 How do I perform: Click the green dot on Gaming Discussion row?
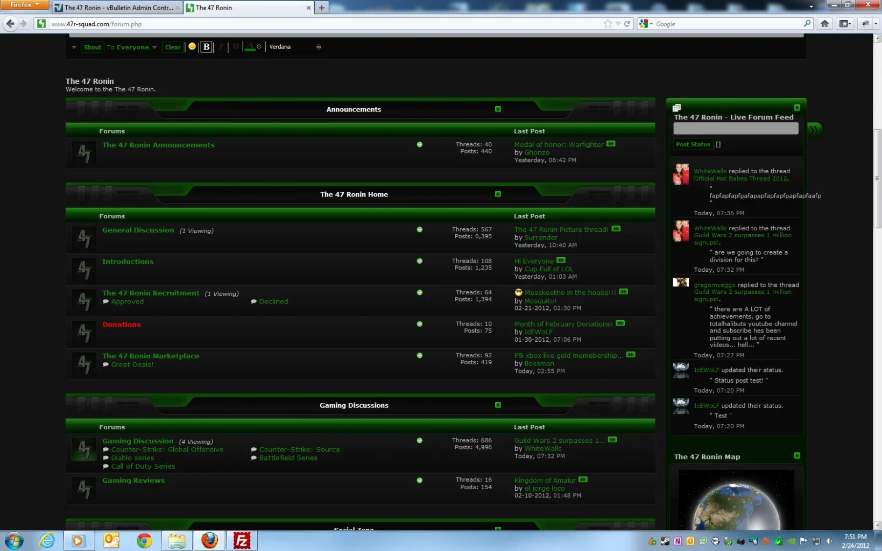(419, 440)
